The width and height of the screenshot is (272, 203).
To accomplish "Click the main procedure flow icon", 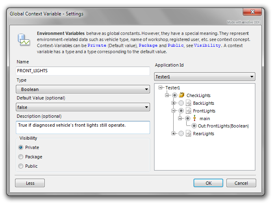I will click(x=195, y=119).
